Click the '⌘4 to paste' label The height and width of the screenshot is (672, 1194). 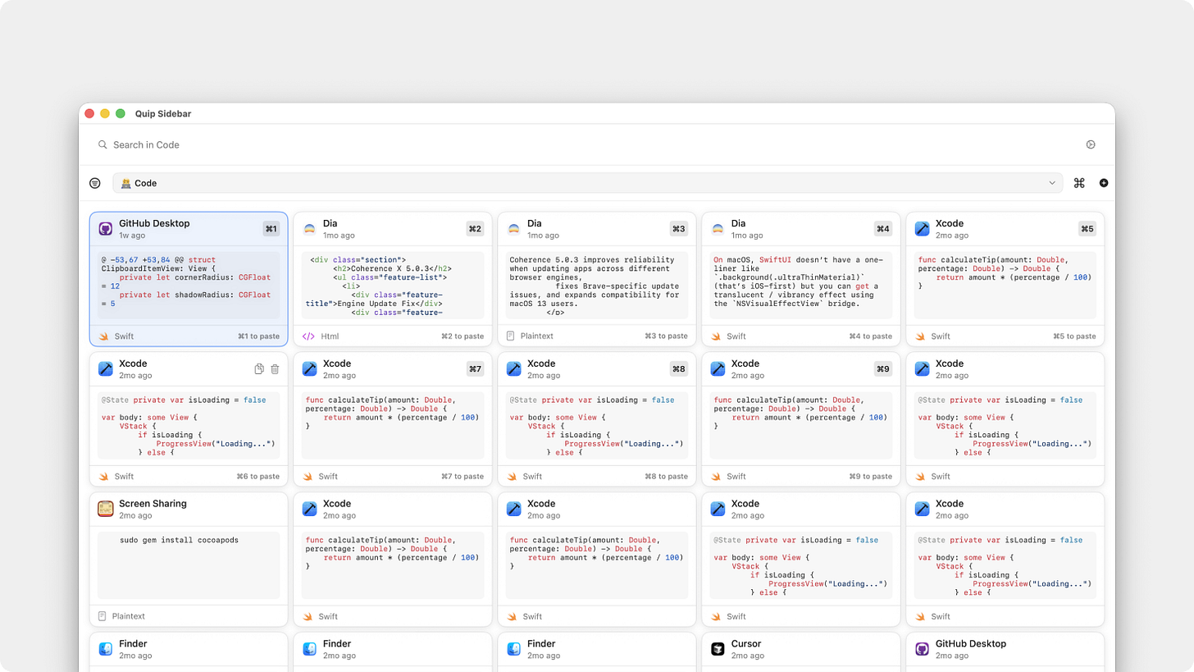pyautogui.click(x=870, y=336)
